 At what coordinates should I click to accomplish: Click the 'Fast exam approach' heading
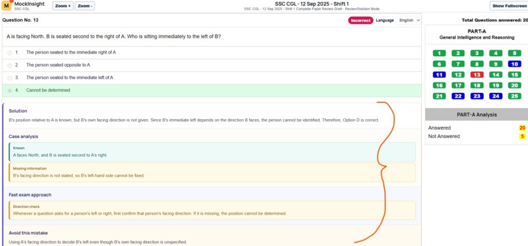[30, 195]
